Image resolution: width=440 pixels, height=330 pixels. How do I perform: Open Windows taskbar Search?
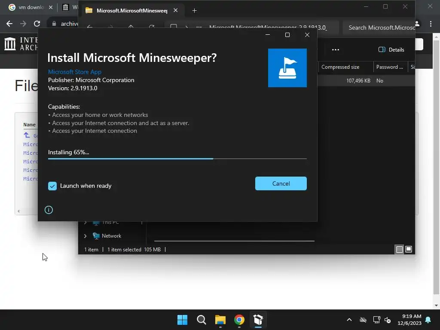point(202,320)
